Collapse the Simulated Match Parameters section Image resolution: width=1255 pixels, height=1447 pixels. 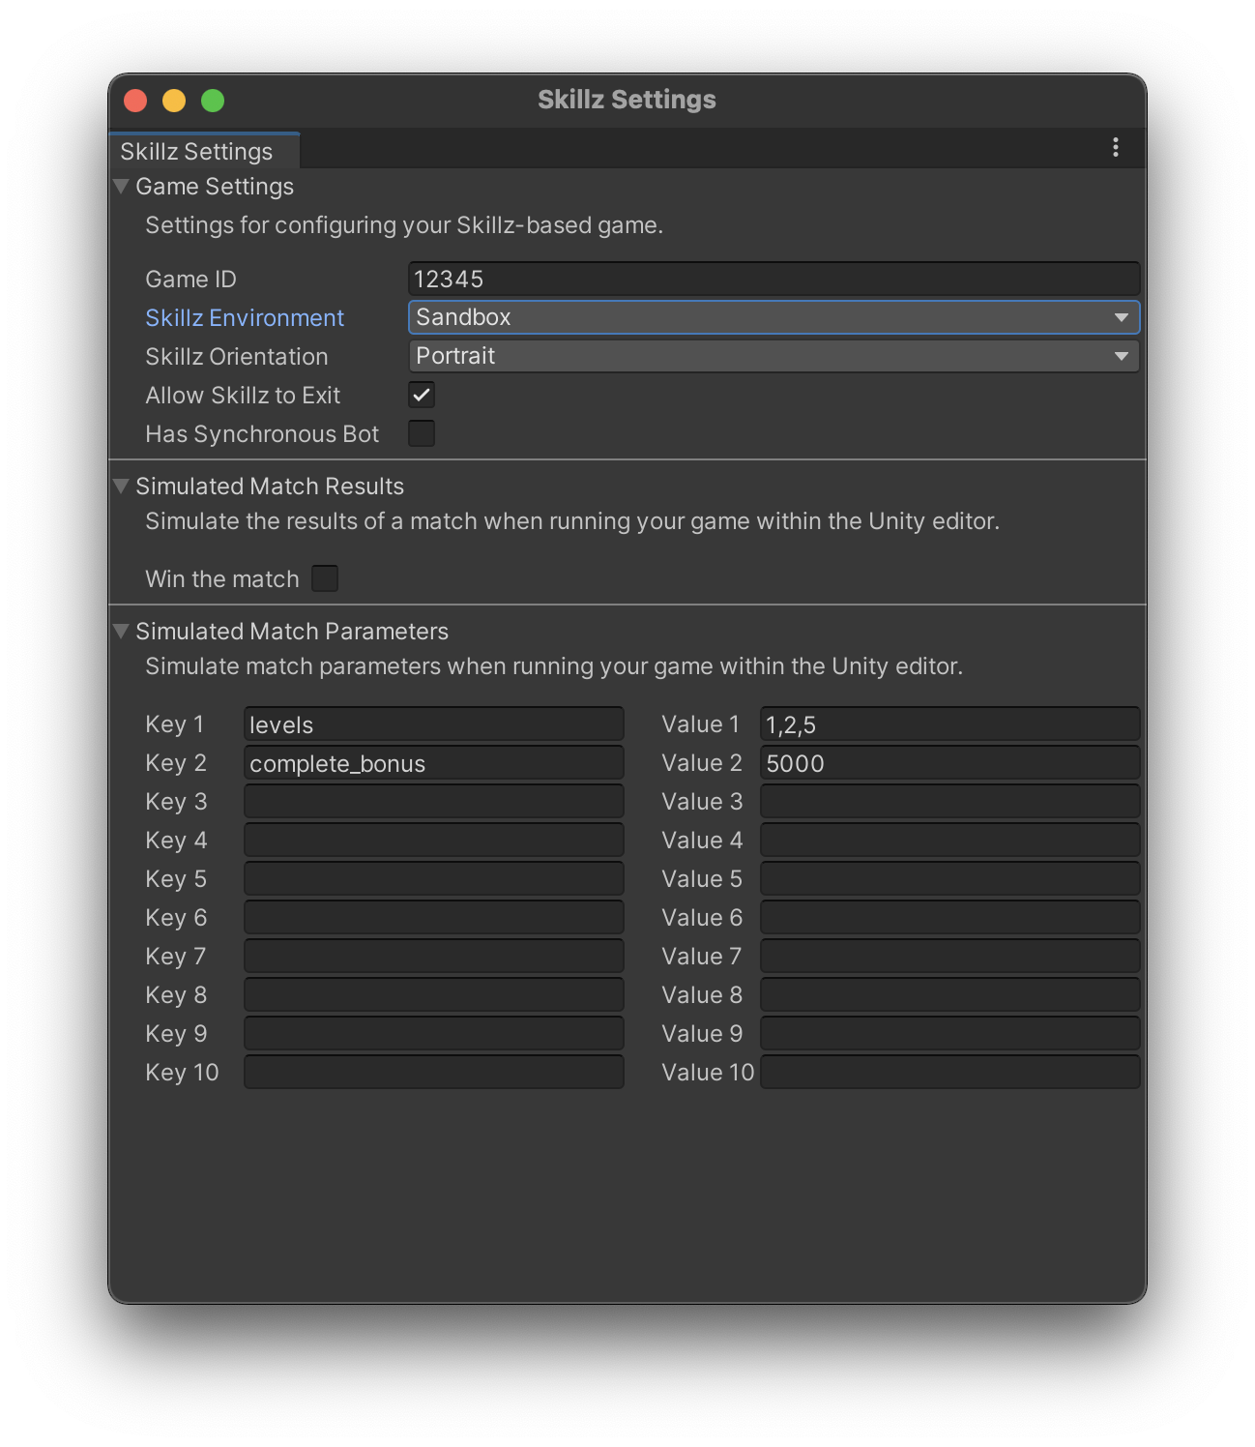click(121, 631)
